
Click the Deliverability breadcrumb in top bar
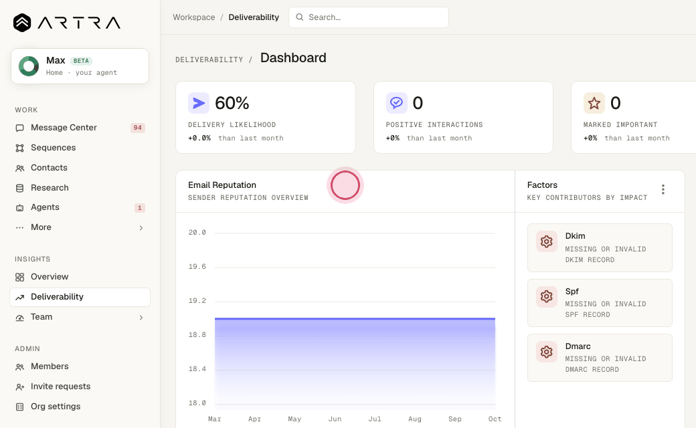(254, 17)
